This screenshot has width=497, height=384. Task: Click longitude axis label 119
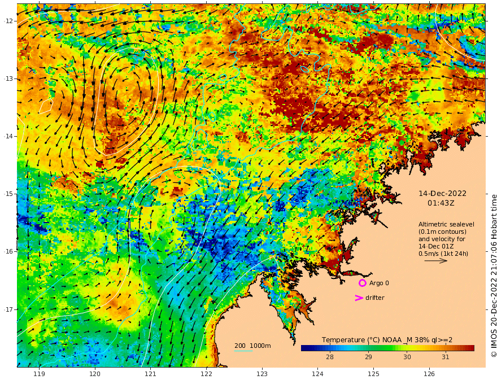click(39, 374)
